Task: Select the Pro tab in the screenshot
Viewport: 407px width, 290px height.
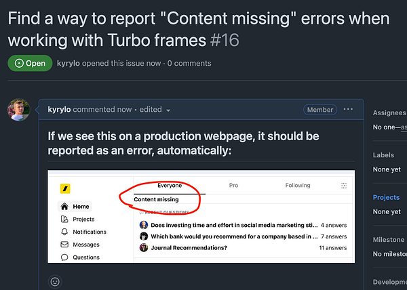Action: (x=233, y=185)
